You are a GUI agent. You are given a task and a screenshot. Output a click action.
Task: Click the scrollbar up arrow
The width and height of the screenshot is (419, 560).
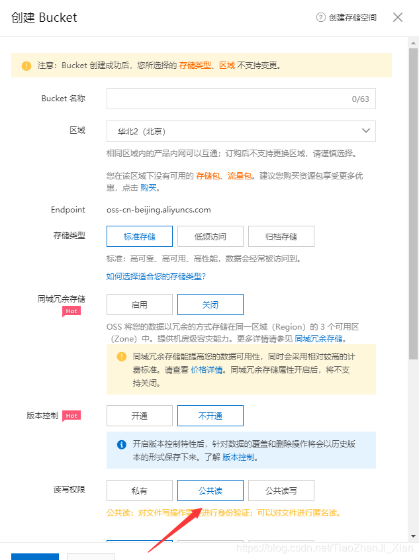pyautogui.click(x=413, y=43)
